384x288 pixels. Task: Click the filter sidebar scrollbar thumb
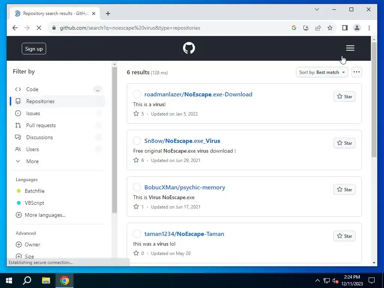(115, 140)
